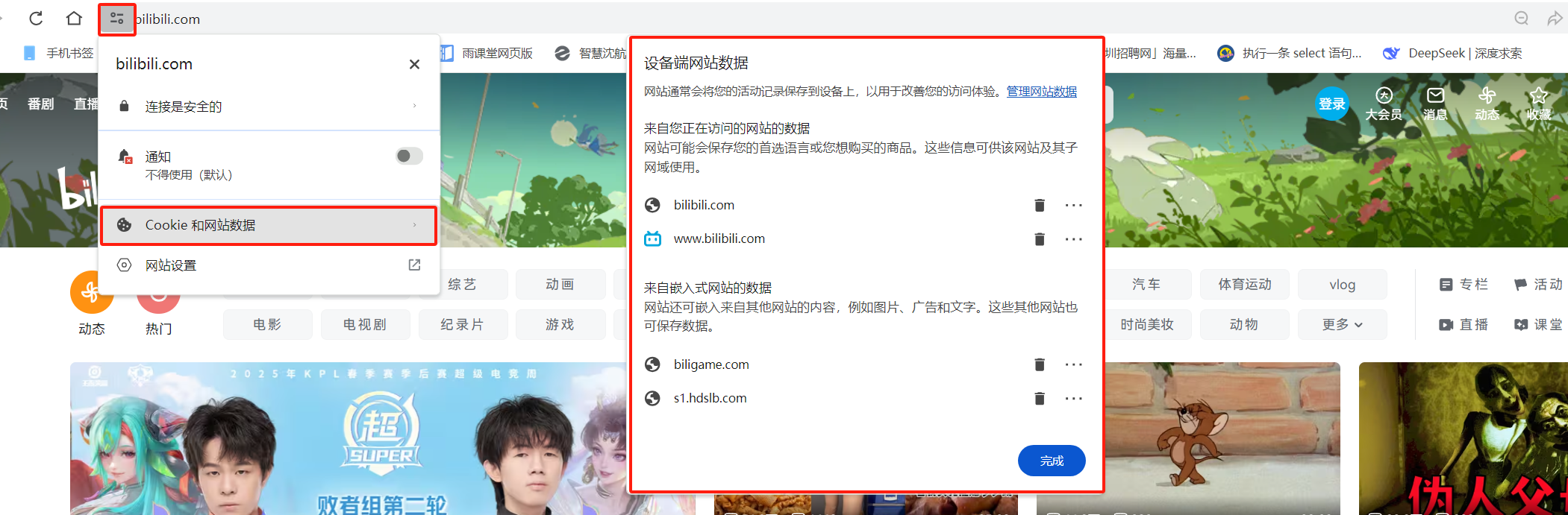Open more options for biligame.com
This screenshot has height=515, width=1568.
(x=1073, y=364)
